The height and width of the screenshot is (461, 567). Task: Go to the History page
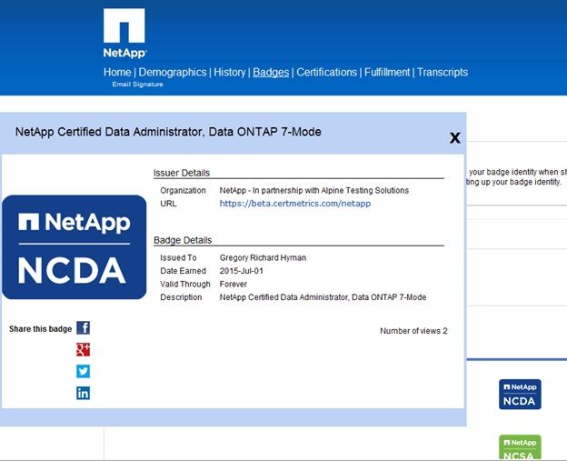230,72
